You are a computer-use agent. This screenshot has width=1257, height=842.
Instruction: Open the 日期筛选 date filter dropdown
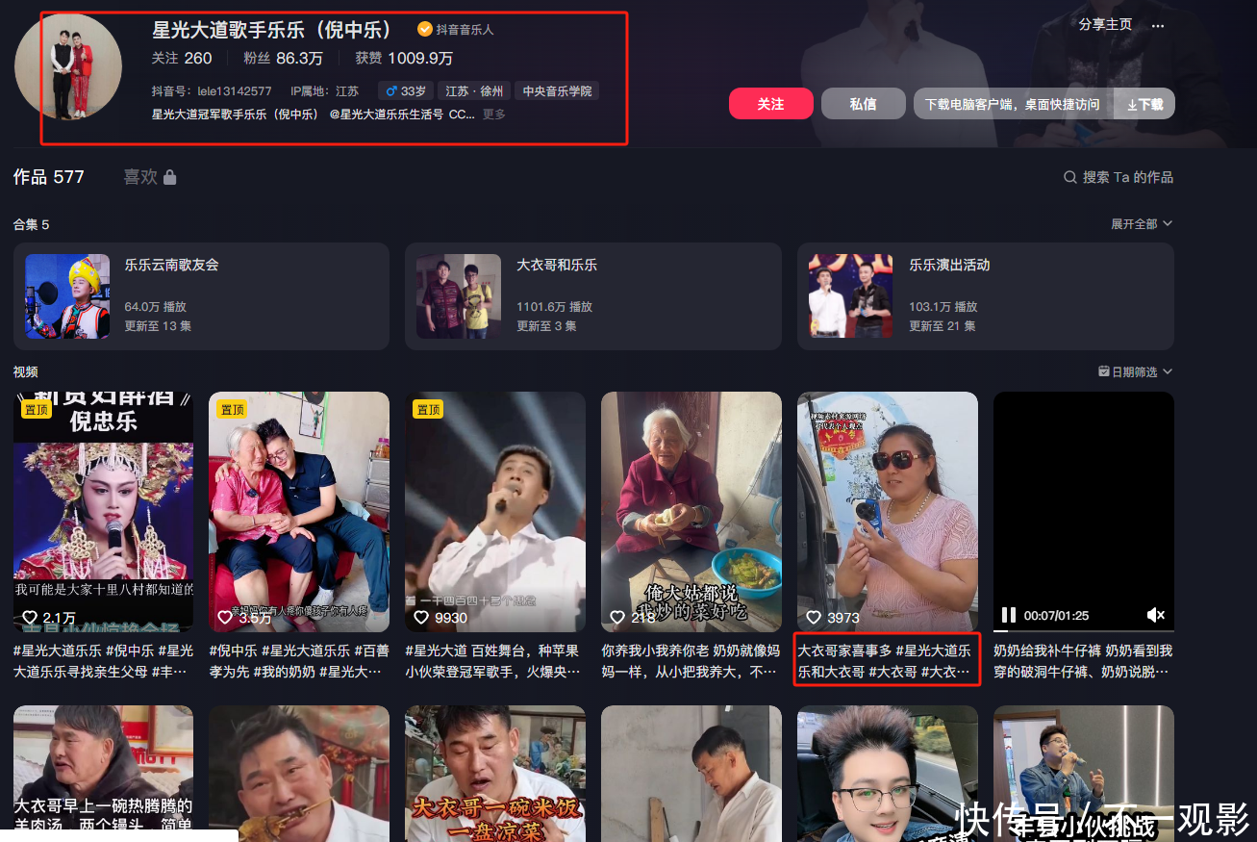1135,371
